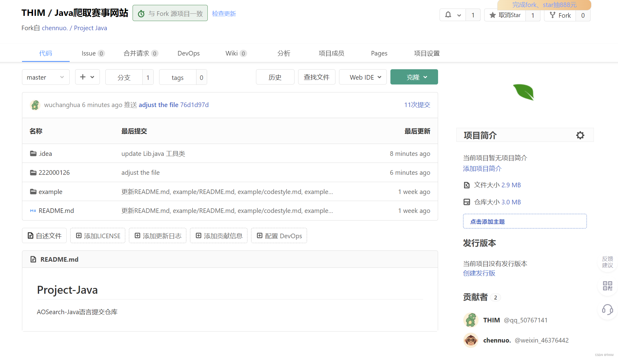Click the .idea folder icon
The image size is (618, 359).
pos(33,153)
